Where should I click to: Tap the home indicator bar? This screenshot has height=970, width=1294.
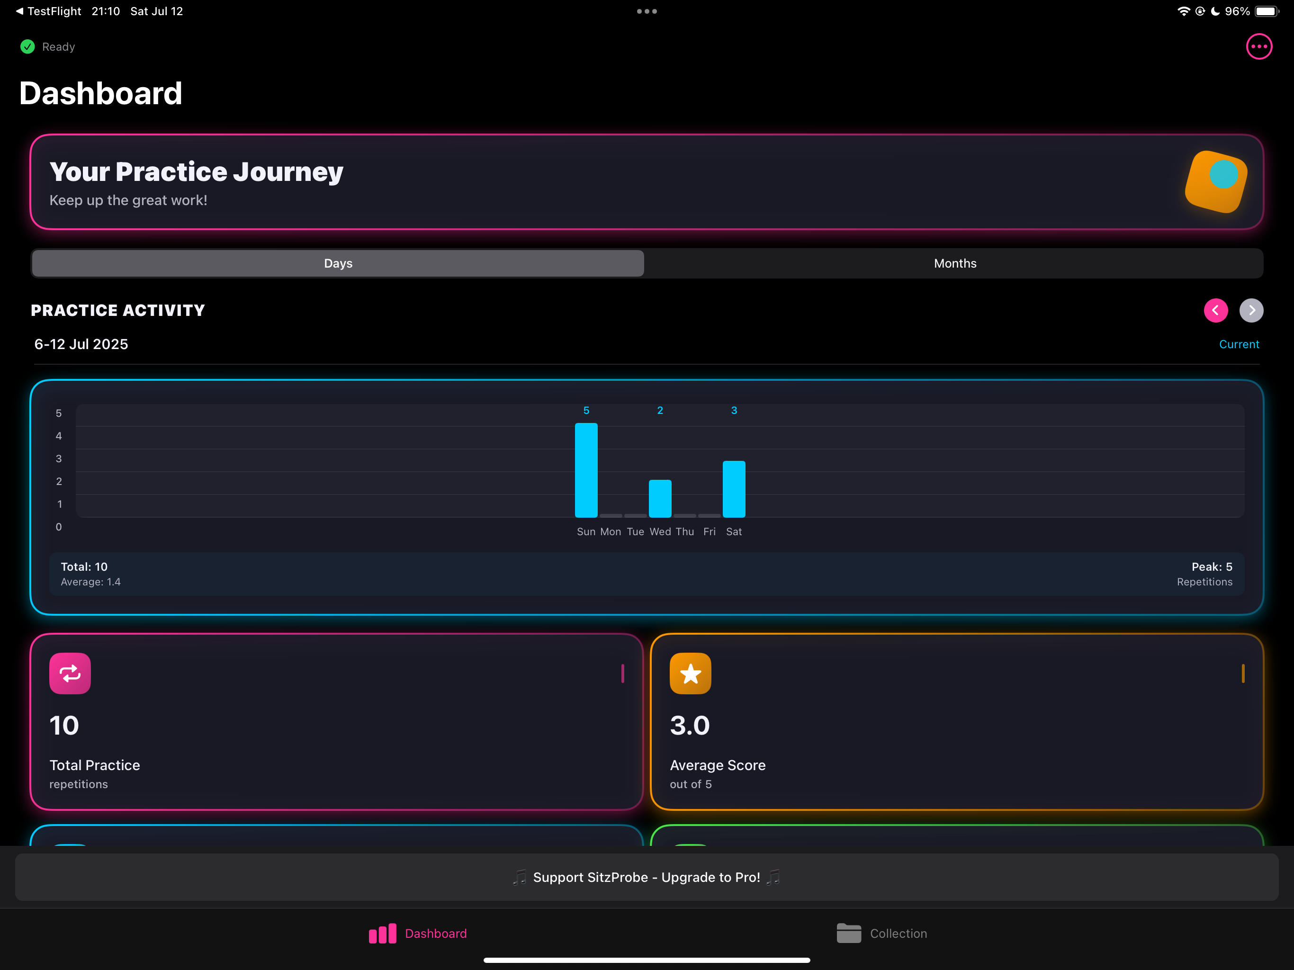point(647,960)
